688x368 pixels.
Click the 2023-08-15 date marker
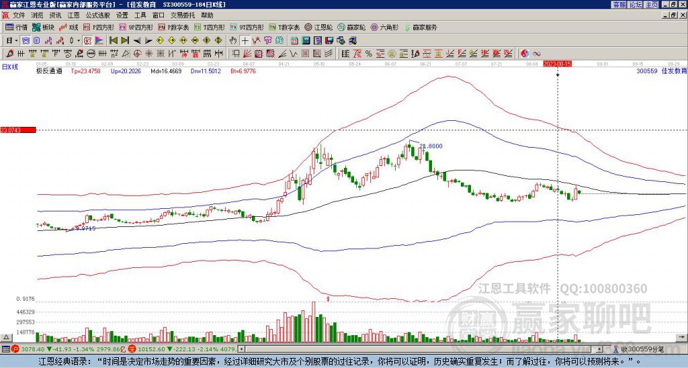click(557, 64)
